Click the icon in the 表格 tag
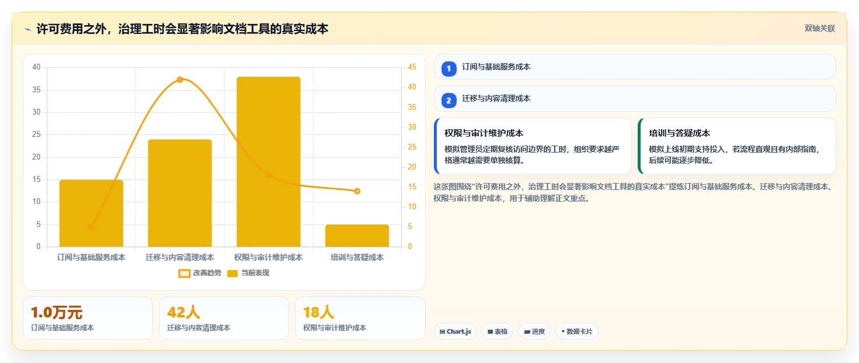The image size is (859, 363). point(490,332)
